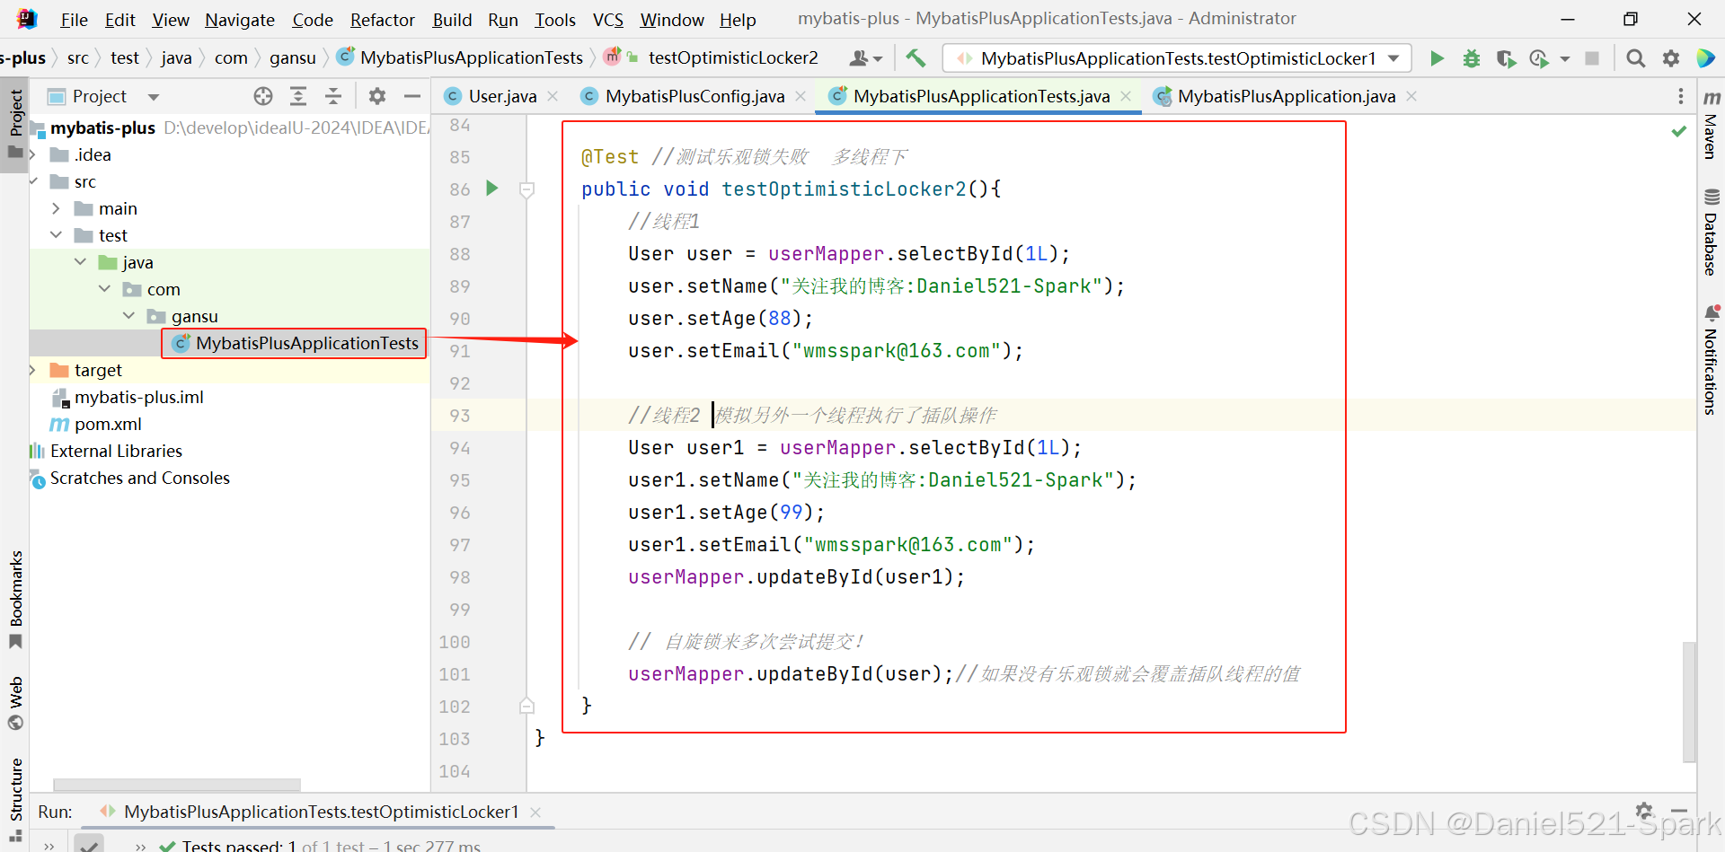1725x852 pixels.
Task: Expand the .idea folder
Action: 33,154
